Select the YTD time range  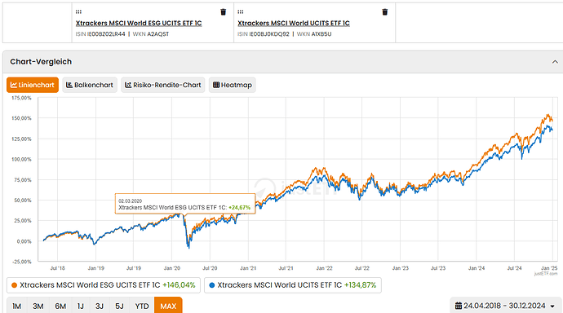142,306
